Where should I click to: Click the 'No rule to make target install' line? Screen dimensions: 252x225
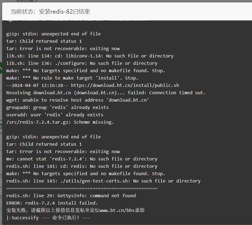(x=72, y=78)
